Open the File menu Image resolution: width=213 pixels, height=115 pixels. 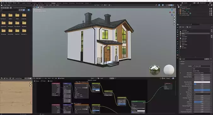coord(3,3)
